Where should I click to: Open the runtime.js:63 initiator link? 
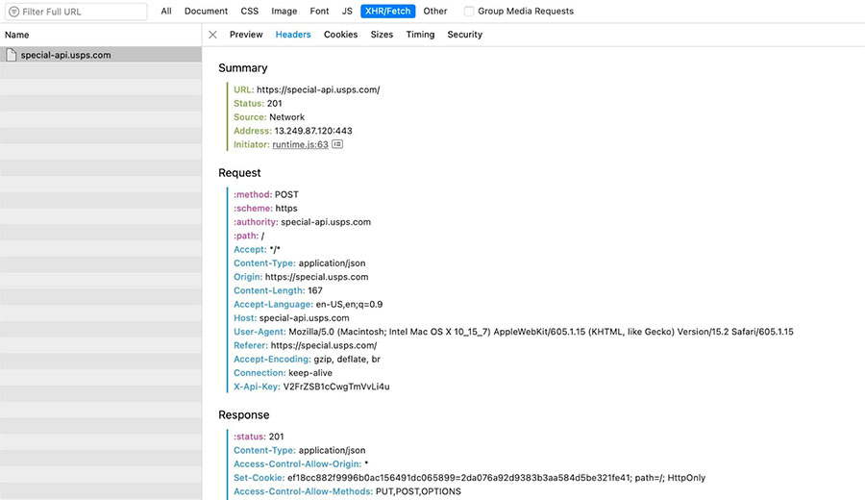(x=300, y=144)
